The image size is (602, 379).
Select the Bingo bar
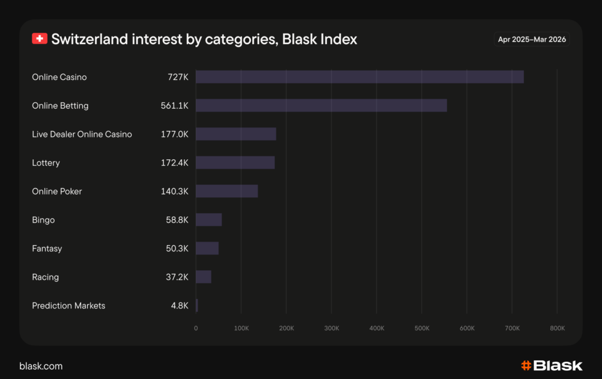tap(209, 220)
